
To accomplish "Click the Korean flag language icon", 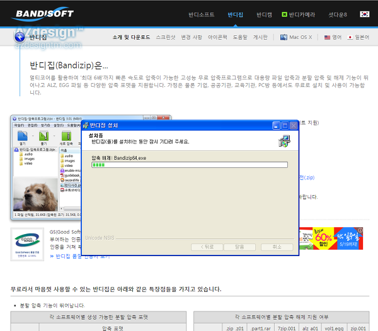I will pyautogui.click(x=365, y=14).
